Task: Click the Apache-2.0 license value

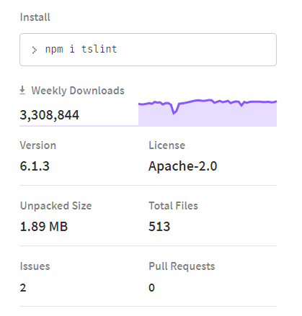Action: tap(182, 166)
